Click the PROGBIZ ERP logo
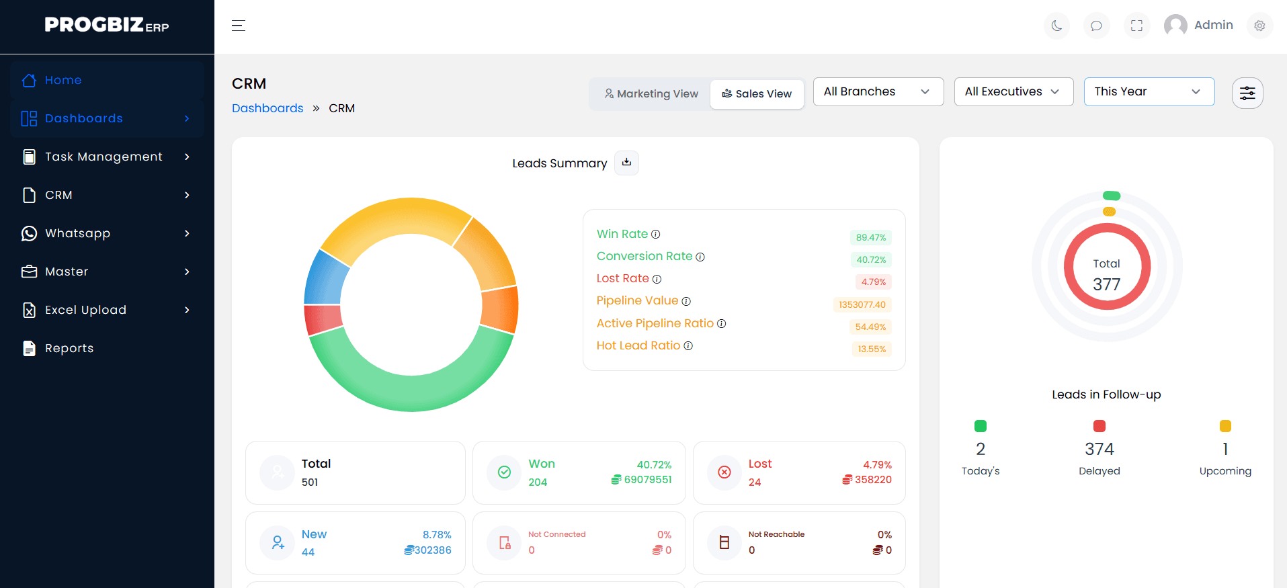The image size is (1287, 588). (107, 26)
